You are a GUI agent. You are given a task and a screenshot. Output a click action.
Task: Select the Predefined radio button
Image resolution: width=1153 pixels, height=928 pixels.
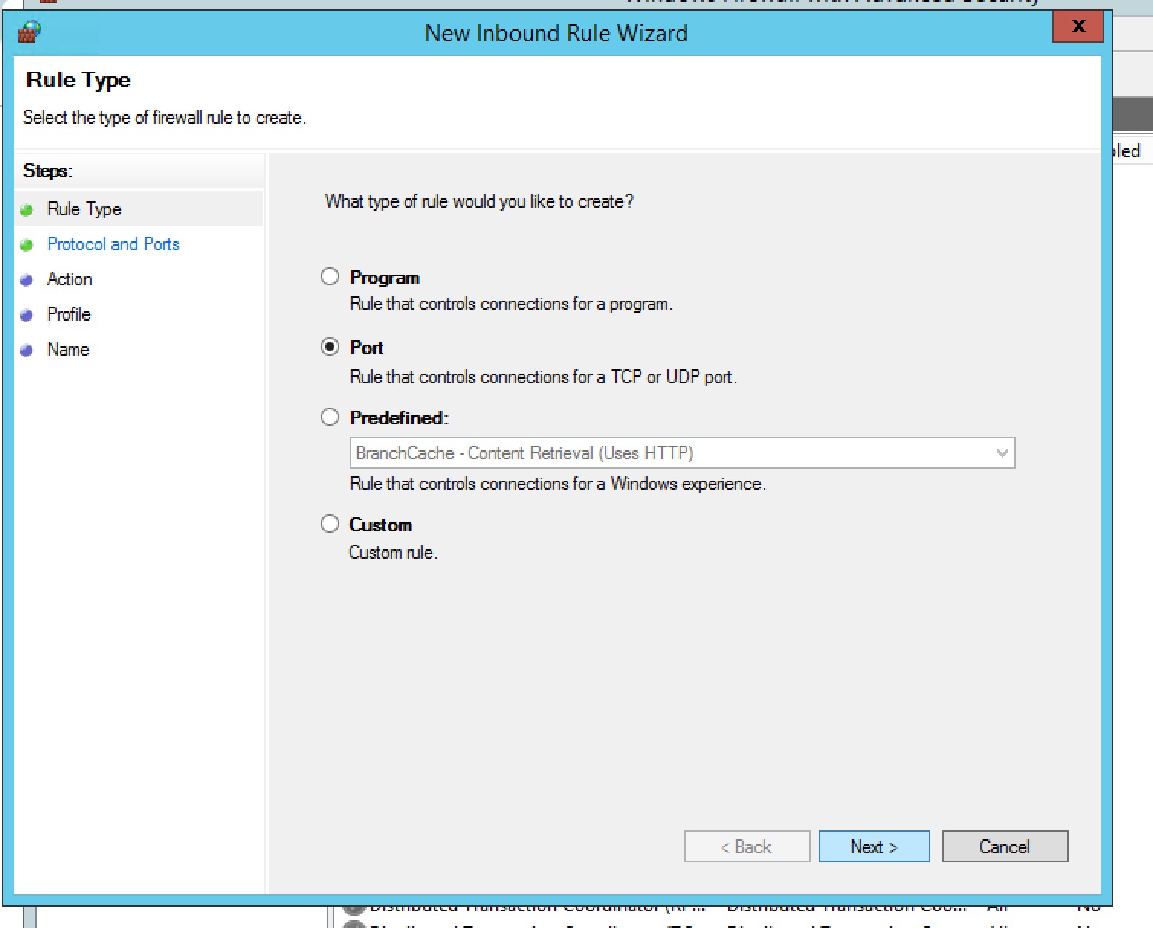pyautogui.click(x=330, y=417)
